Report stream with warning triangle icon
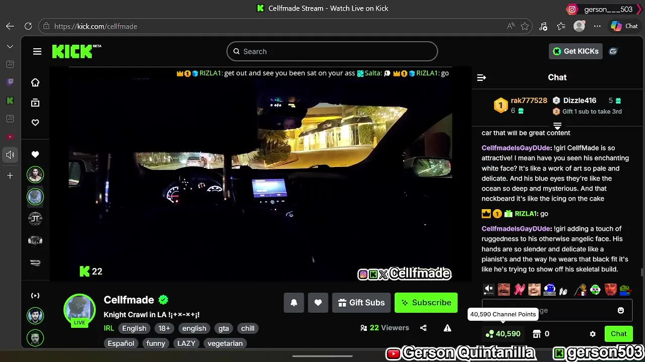This screenshot has height=362, width=645. [447, 328]
